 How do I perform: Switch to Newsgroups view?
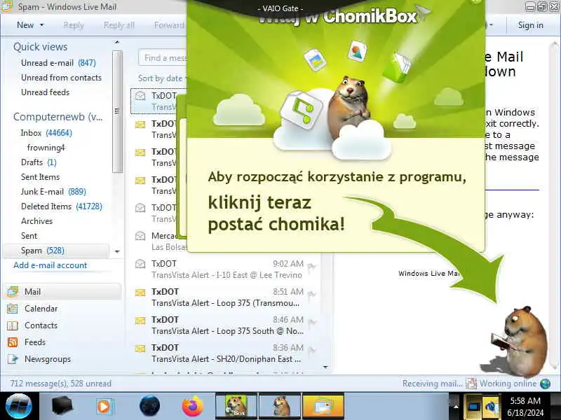(48, 359)
